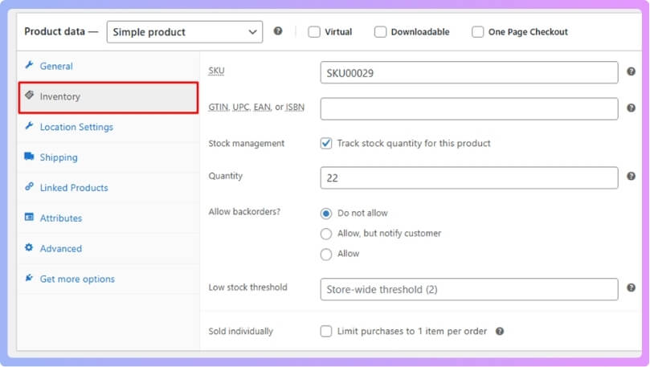Image resolution: width=650 pixels, height=367 pixels.
Task: Open the Location Settings tab
Action: pyautogui.click(x=108, y=127)
